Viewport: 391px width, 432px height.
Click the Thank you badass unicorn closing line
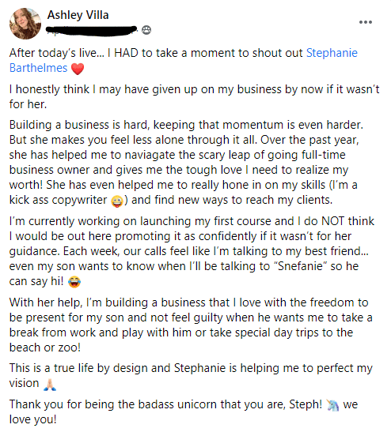(x=184, y=412)
